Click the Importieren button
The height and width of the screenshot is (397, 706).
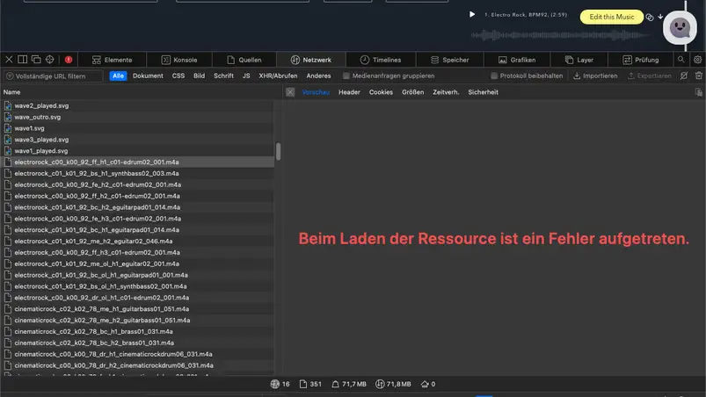pyautogui.click(x=595, y=76)
